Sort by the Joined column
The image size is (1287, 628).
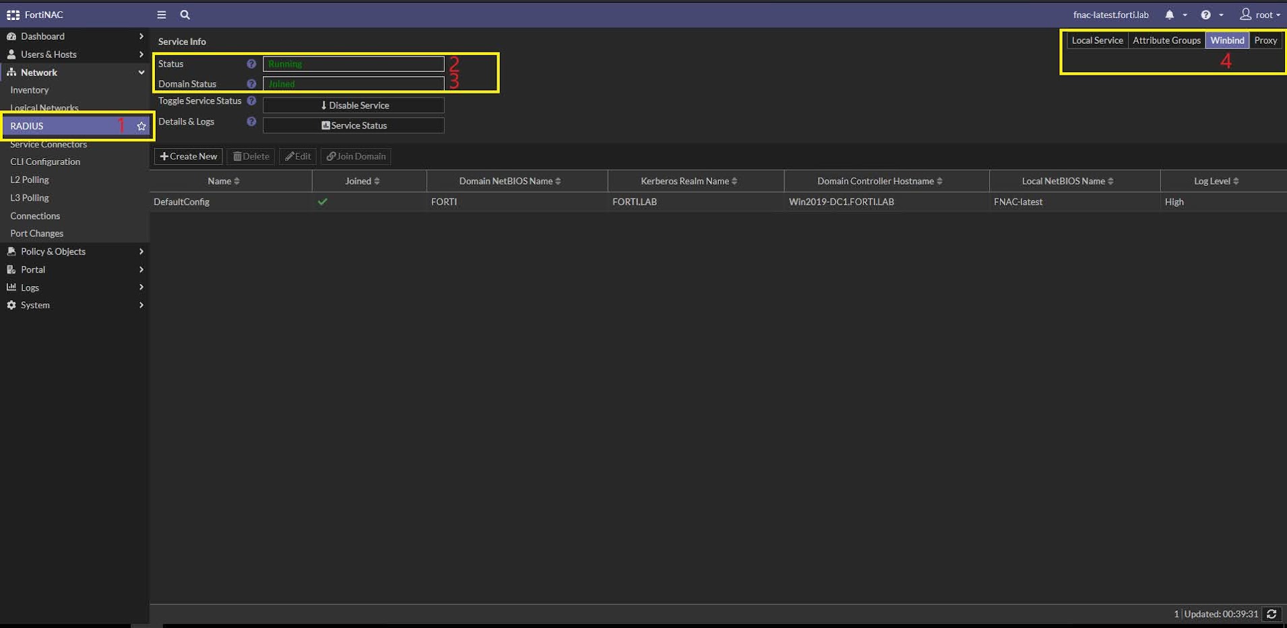pos(363,181)
